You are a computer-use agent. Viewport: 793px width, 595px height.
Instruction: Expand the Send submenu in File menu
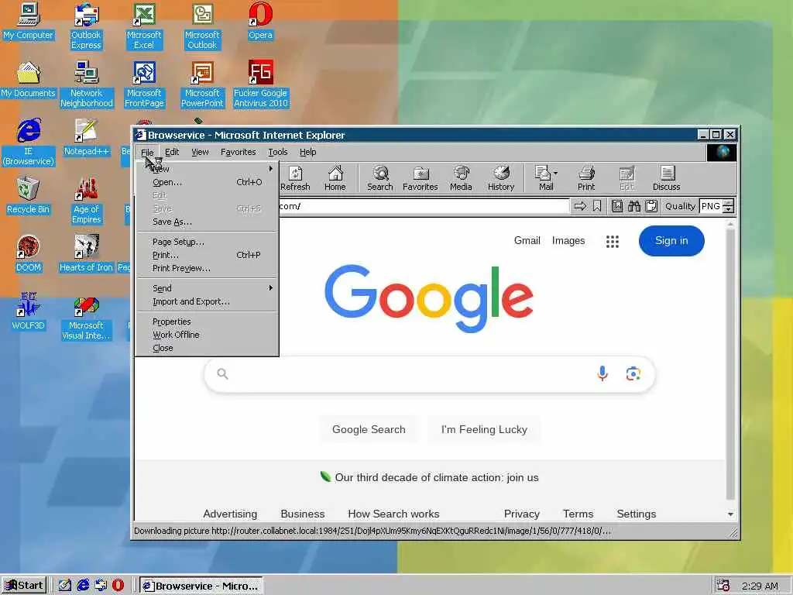point(208,288)
